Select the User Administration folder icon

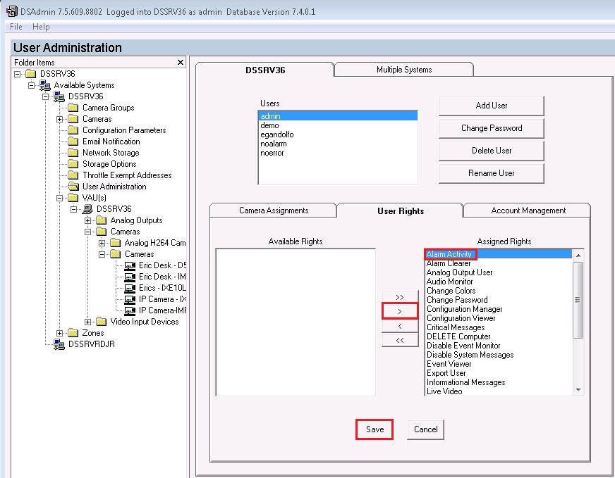coord(73,187)
